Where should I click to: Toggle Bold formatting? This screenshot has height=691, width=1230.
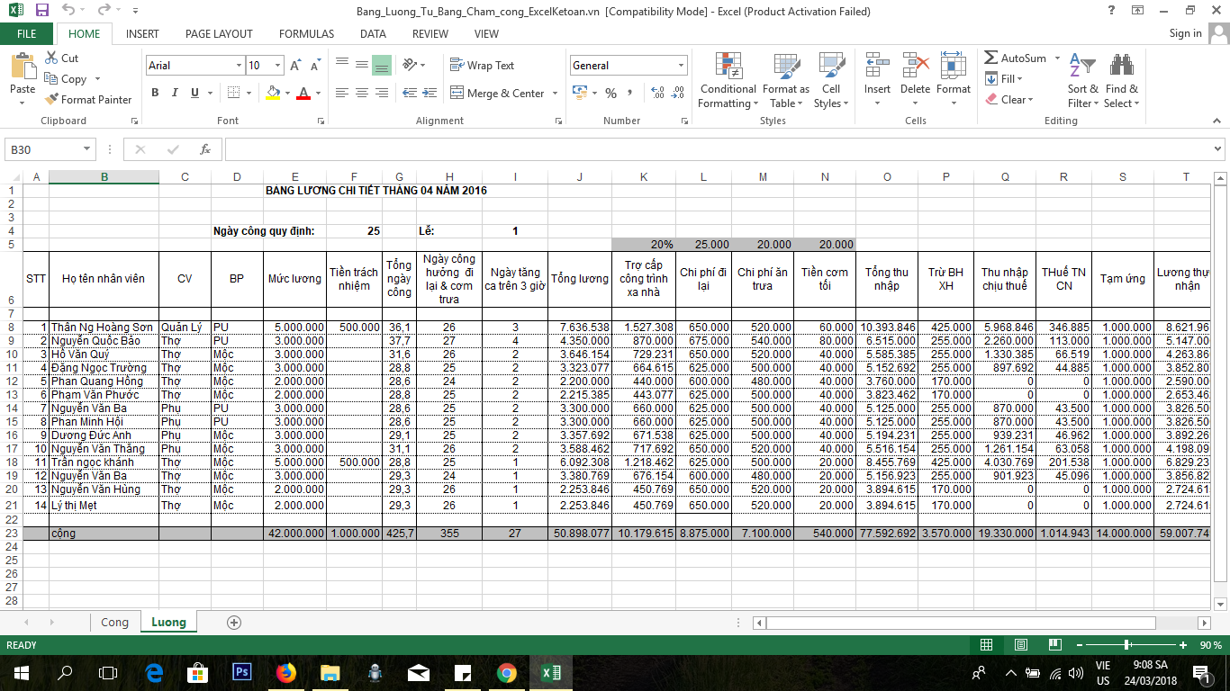155,93
